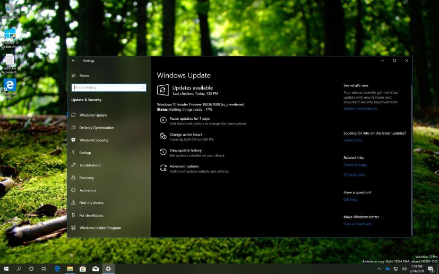Click the Windows Update sidebar sync icon
Viewport: 439px width, 274px height.
tap(73, 115)
